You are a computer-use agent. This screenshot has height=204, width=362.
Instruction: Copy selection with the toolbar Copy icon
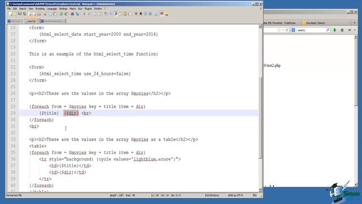coord(50,14)
